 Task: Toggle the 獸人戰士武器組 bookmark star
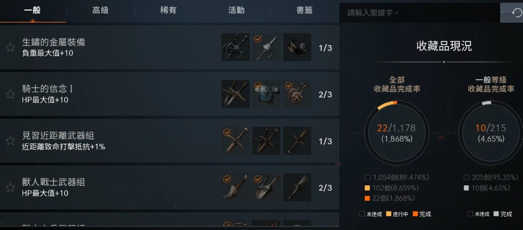coord(10,187)
